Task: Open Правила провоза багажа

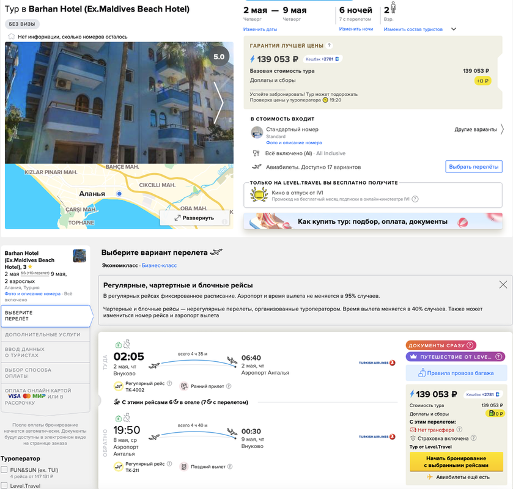Action: tap(456, 373)
